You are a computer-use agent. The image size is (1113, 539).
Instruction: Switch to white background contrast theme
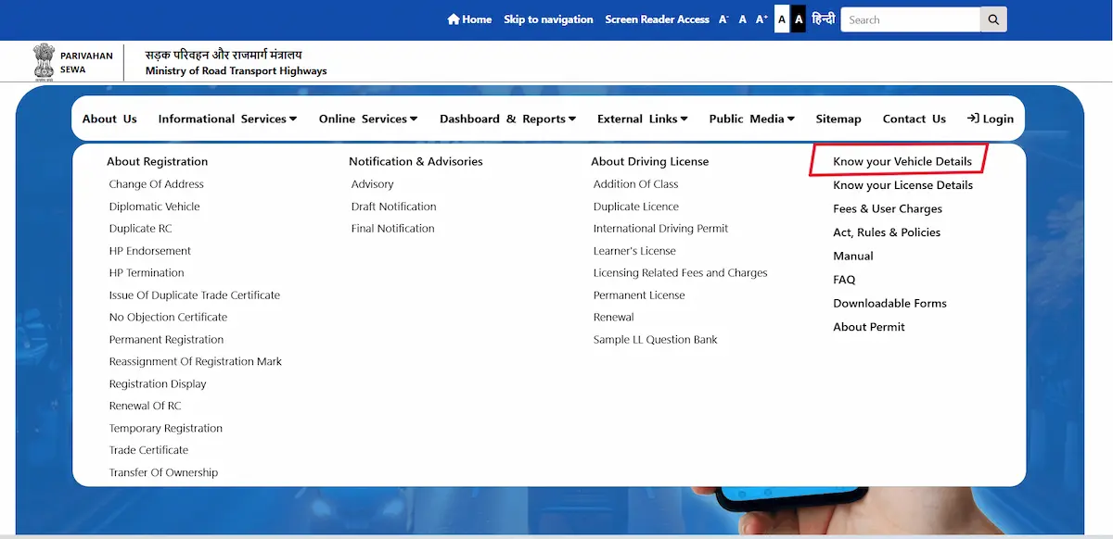coord(782,19)
